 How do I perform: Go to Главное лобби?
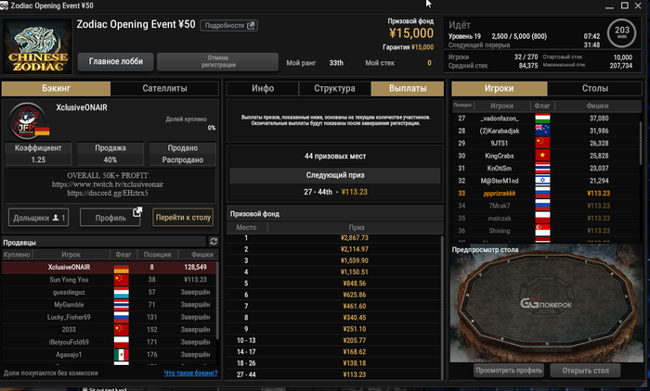(x=116, y=62)
